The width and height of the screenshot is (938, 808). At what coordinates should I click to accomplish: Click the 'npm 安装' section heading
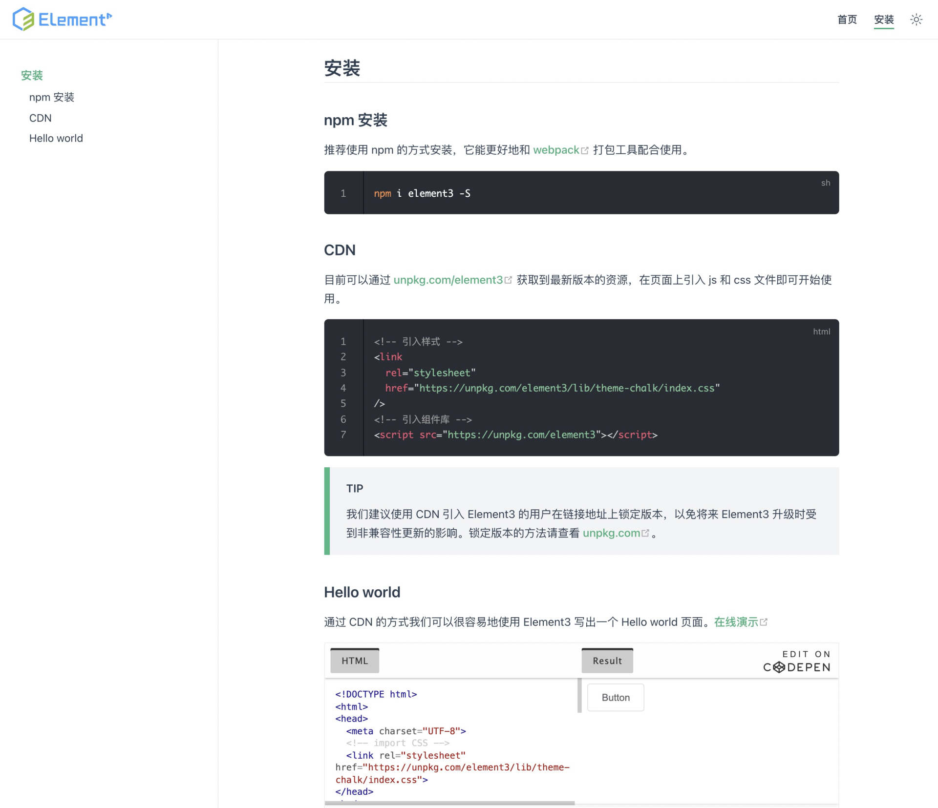356,120
